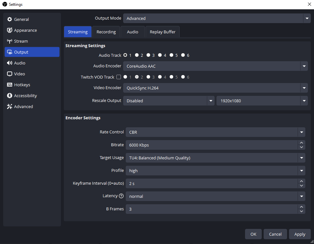Screen dimensions: 314x244
Task: Open the Rate Control dropdown
Action: point(301,132)
